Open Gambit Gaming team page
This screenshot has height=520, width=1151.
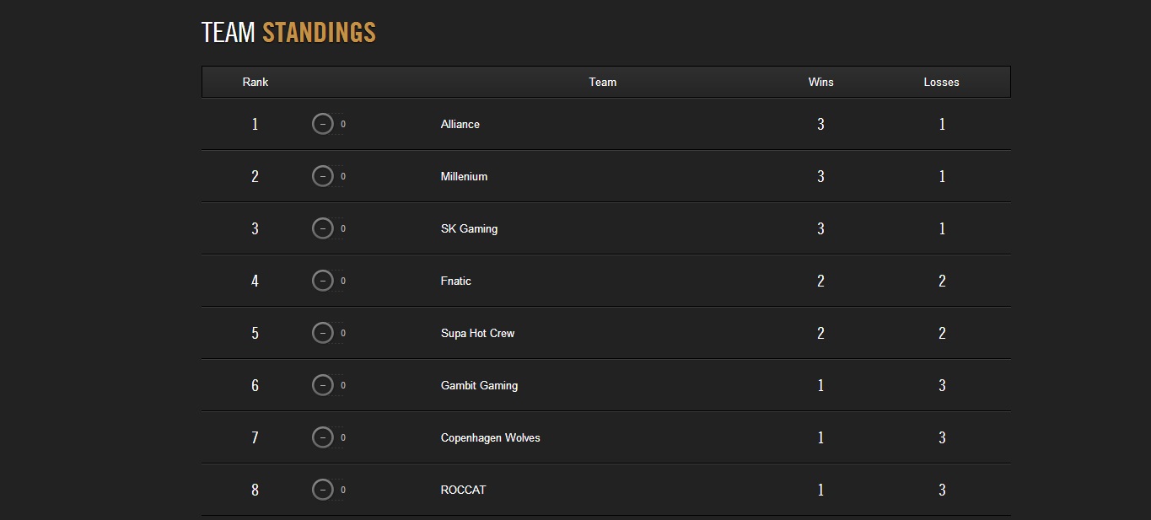coord(479,385)
